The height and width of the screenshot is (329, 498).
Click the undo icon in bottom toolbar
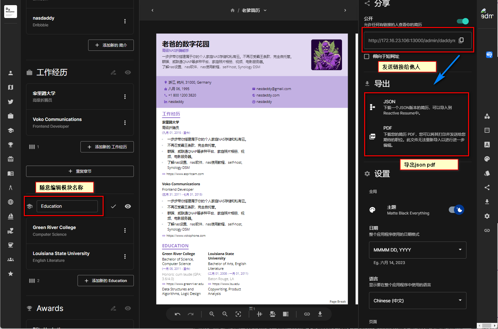point(178,314)
